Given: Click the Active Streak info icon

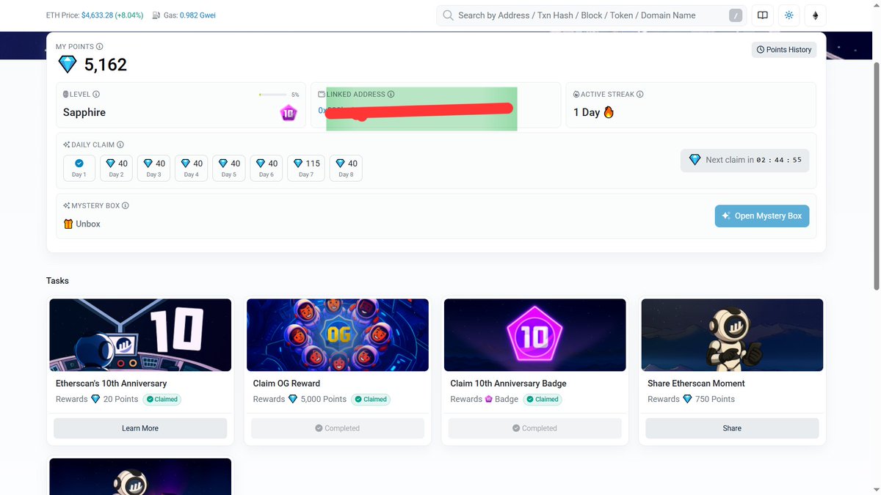Looking at the screenshot, I should coord(640,95).
